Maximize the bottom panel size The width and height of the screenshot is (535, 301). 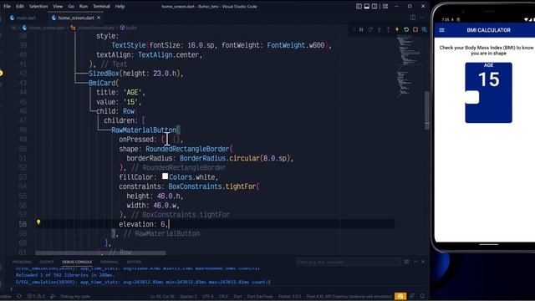(x=415, y=262)
